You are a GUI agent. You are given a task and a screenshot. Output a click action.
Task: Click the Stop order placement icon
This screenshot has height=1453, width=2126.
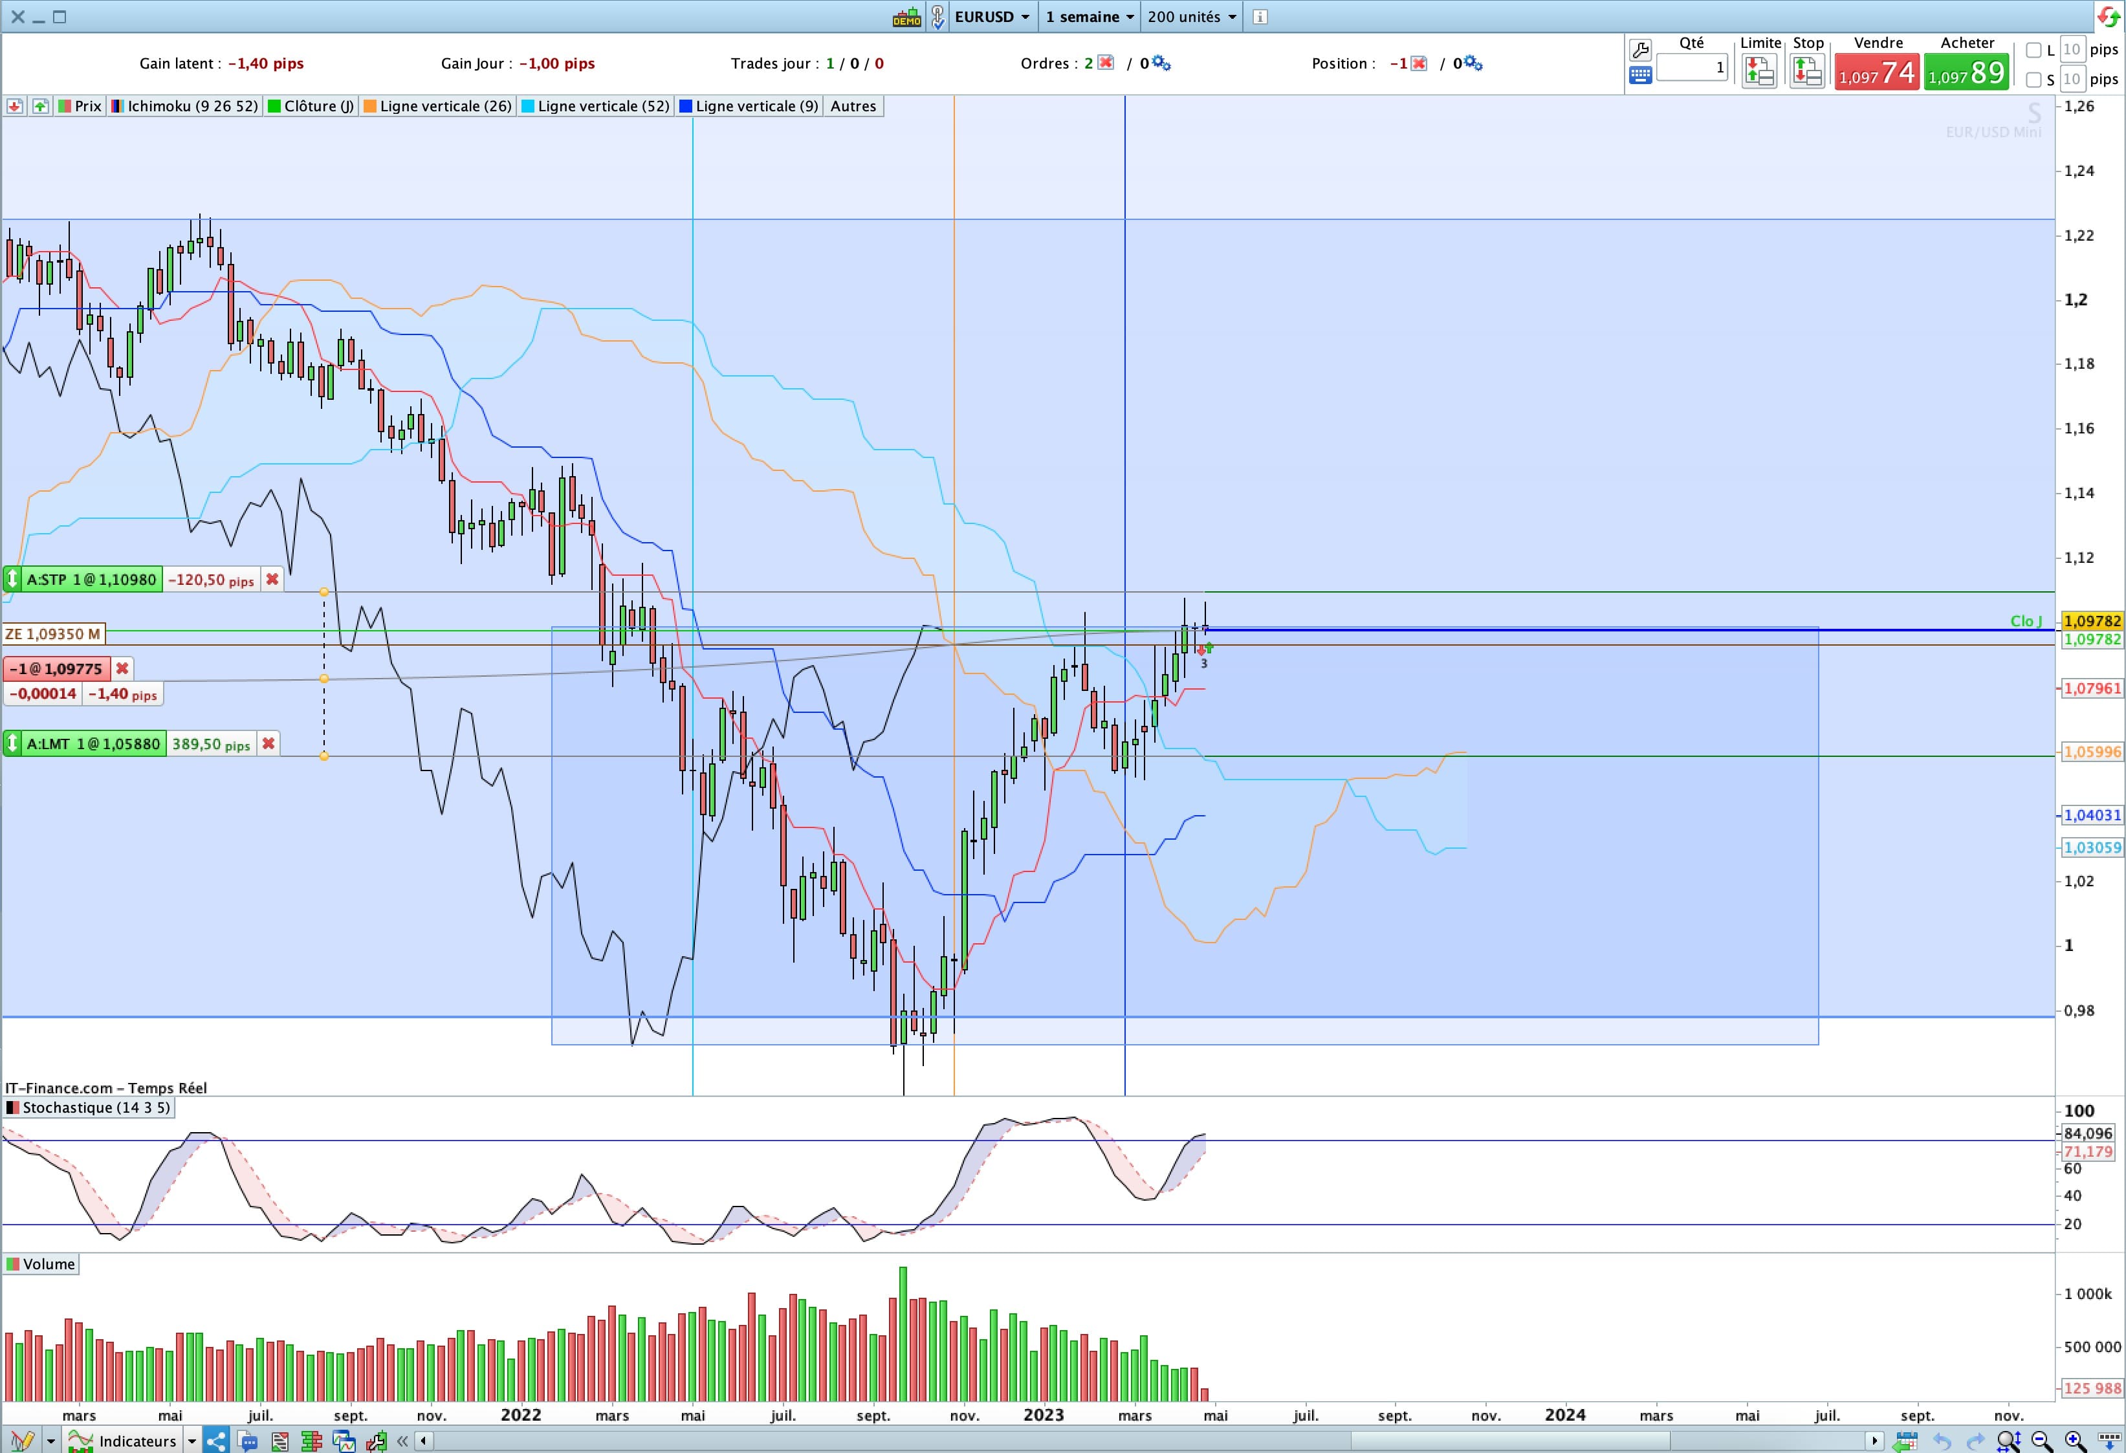tap(1807, 71)
